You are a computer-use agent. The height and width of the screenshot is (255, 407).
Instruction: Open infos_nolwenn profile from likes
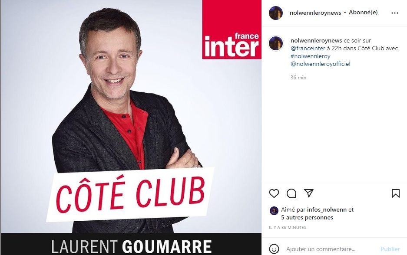coord(327,209)
